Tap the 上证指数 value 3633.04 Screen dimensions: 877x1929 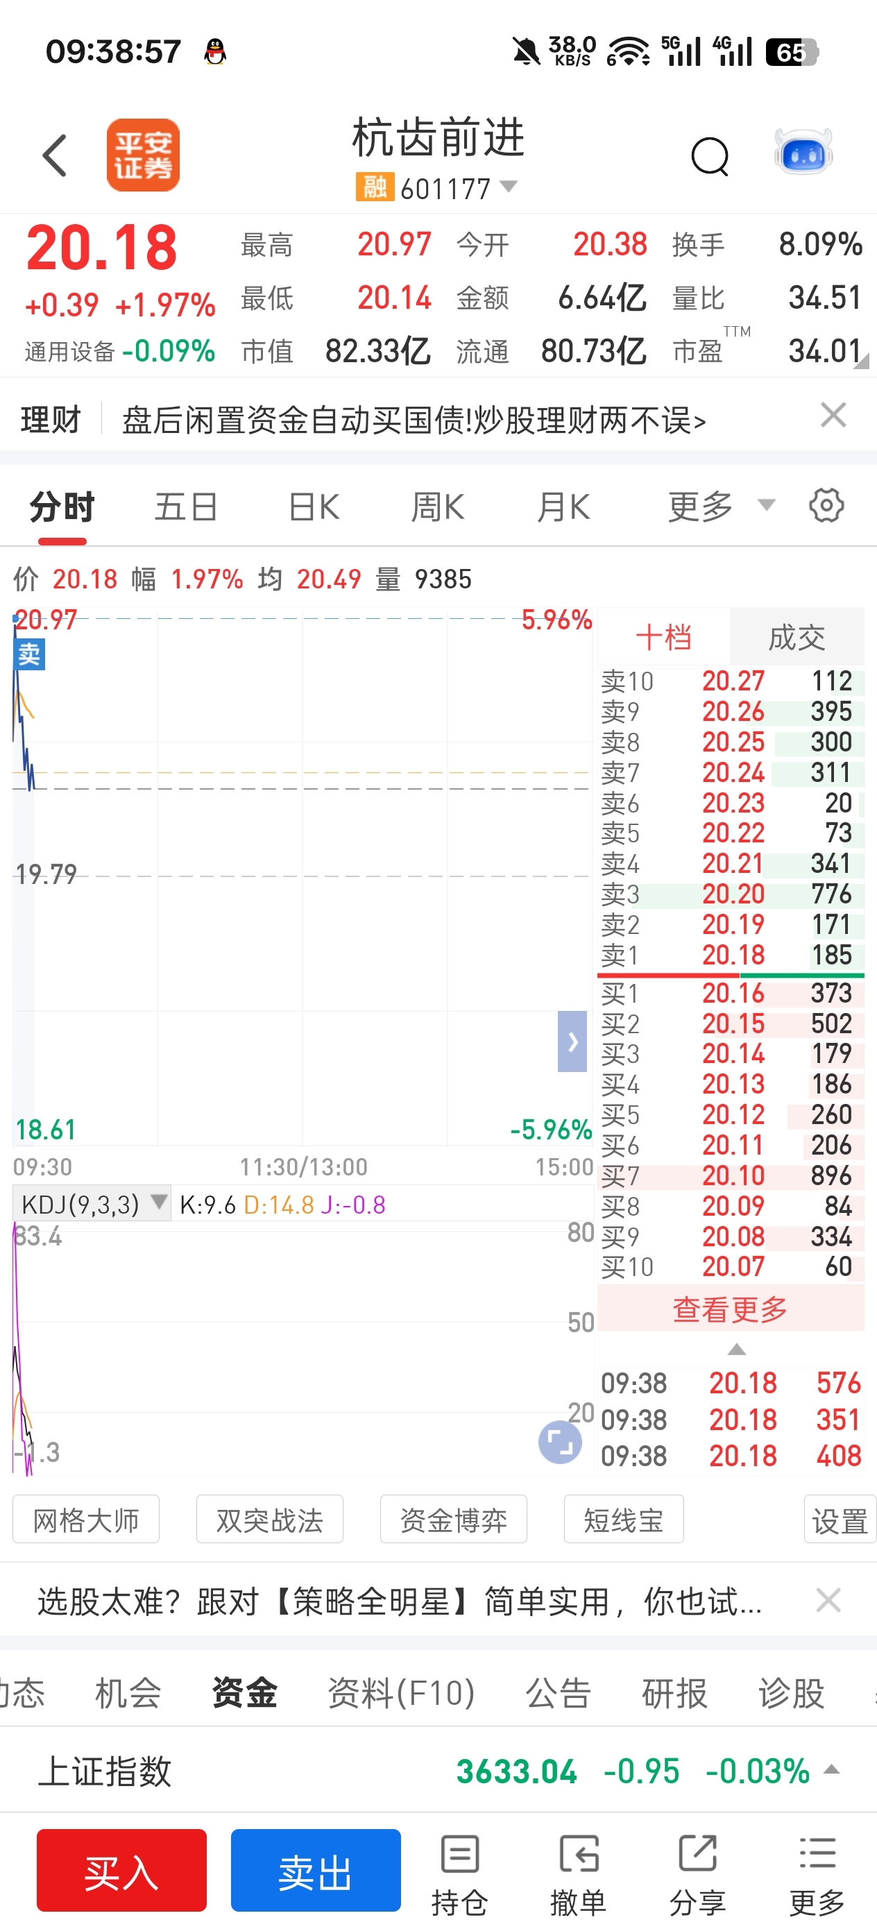click(517, 1771)
